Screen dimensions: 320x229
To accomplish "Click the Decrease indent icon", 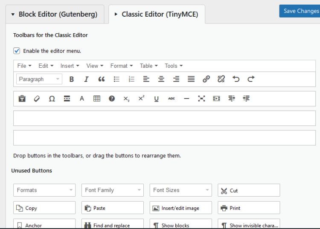I will click(246, 99).
